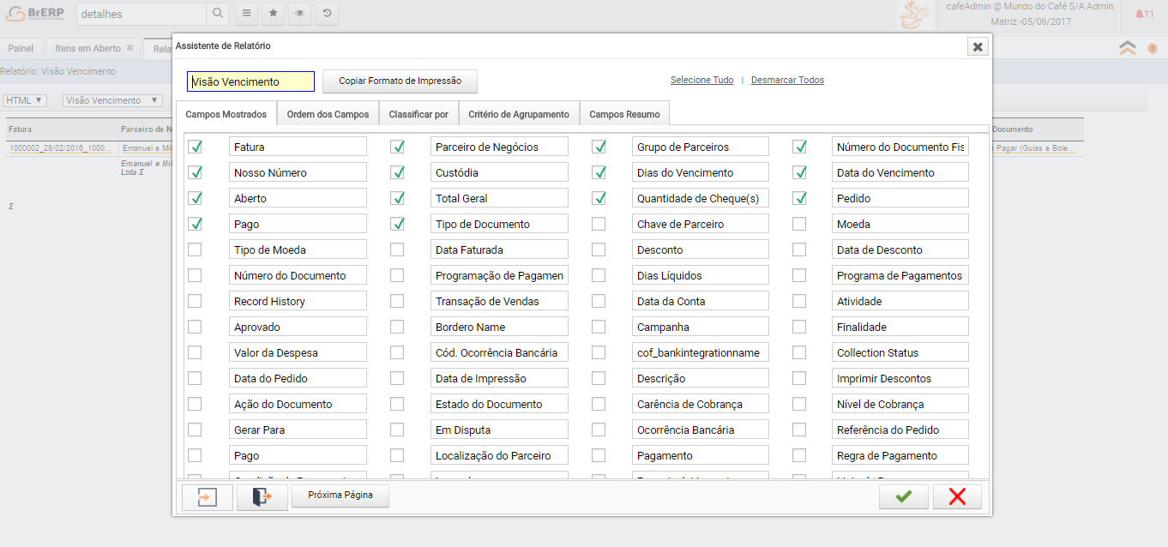Click the Selecione Tudo link
1168x547 pixels.
[x=701, y=80]
